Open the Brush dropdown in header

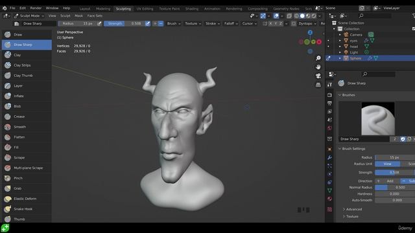[174, 23]
